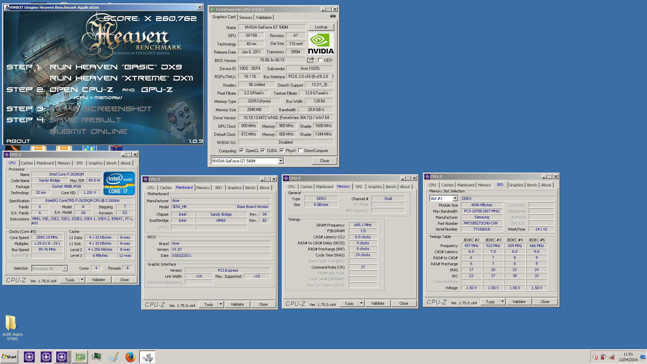
Task: Switch to the Validation tab in GPU-Z
Action: (264, 18)
